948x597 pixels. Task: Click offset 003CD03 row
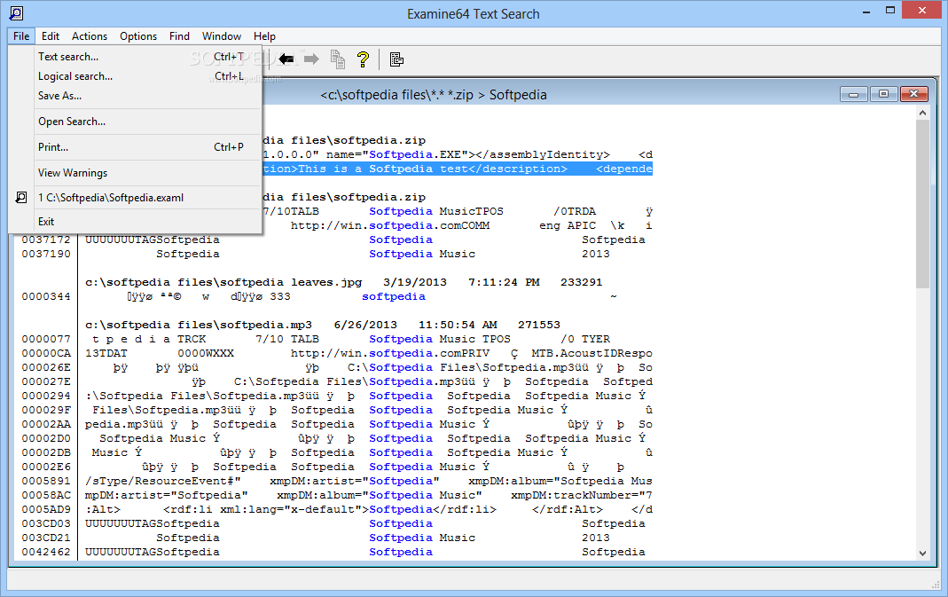click(x=46, y=523)
